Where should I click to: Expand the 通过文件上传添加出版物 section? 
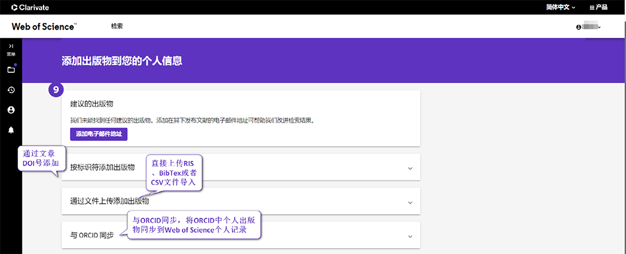click(241, 201)
